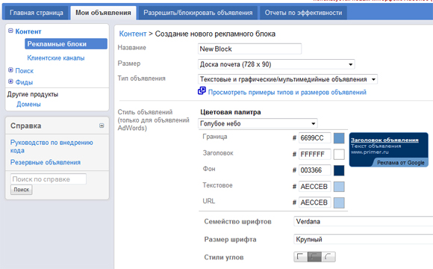
Task: Click the Граница hex field 6699CC
Action: [x=314, y=138]
